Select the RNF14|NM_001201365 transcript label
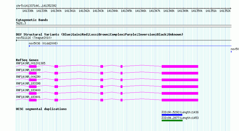Viewport: 239px width, 131px height. pyautogui.click(x=31, y=63)
